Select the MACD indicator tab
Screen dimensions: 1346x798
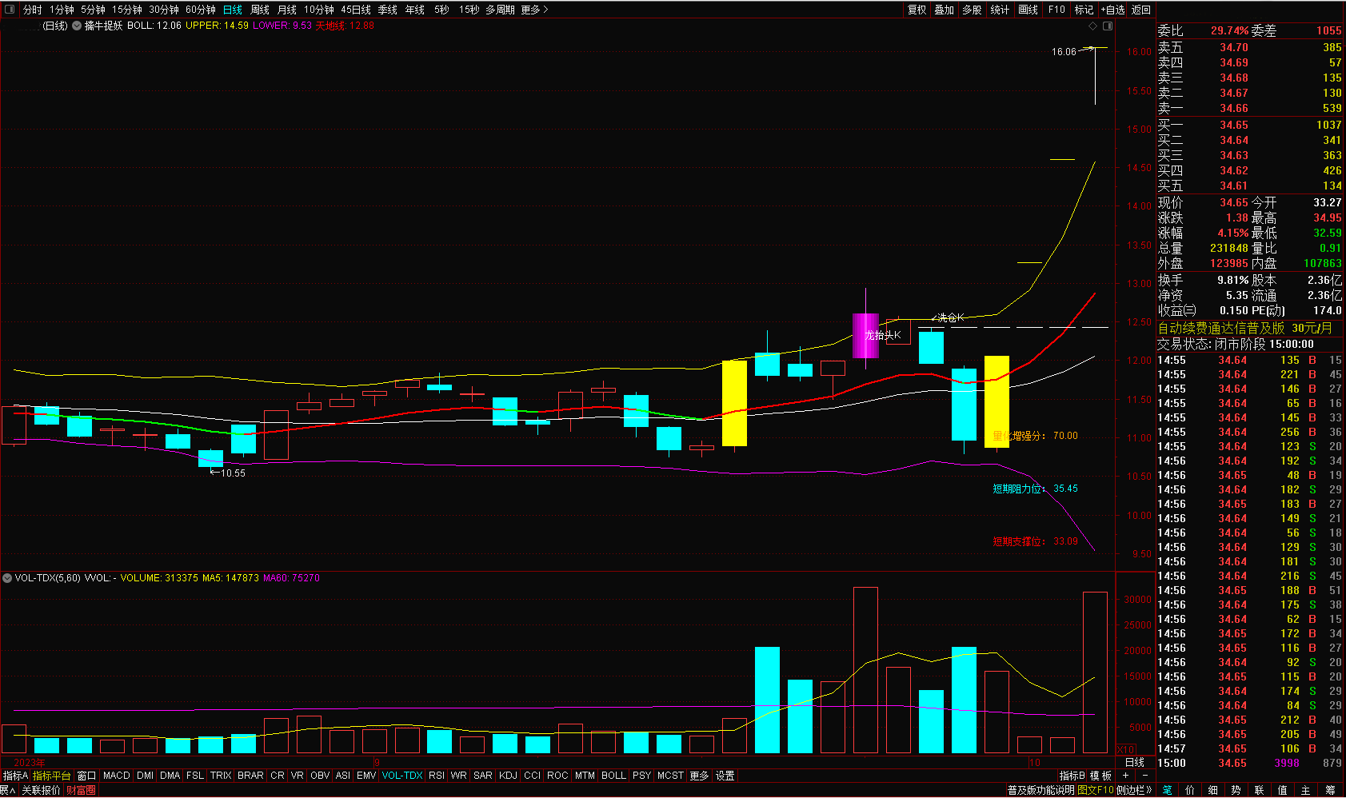pyautogui.click(x=116, y=776)
